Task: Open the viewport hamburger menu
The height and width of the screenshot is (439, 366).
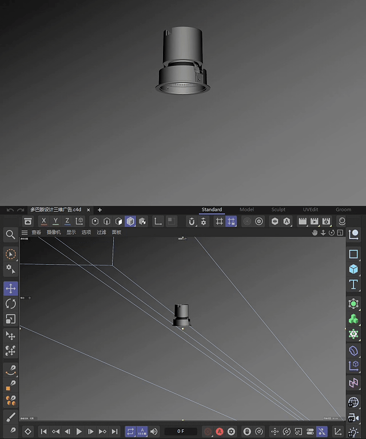Action: click(x=25, y=232)
